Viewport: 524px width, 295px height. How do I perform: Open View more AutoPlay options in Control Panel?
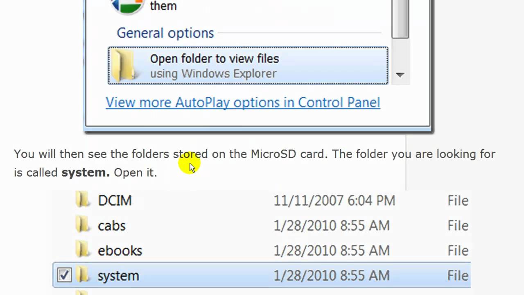[243, 102]
